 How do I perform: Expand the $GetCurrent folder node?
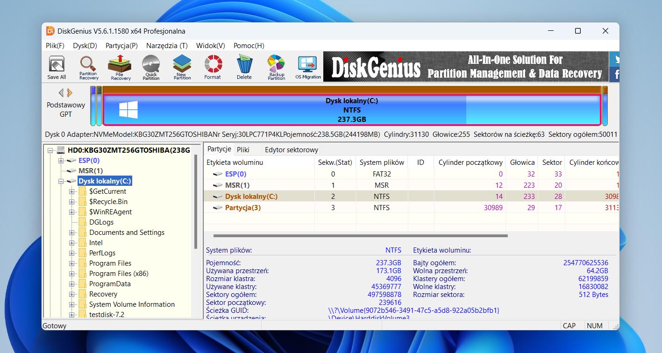[x=71, y=191]
